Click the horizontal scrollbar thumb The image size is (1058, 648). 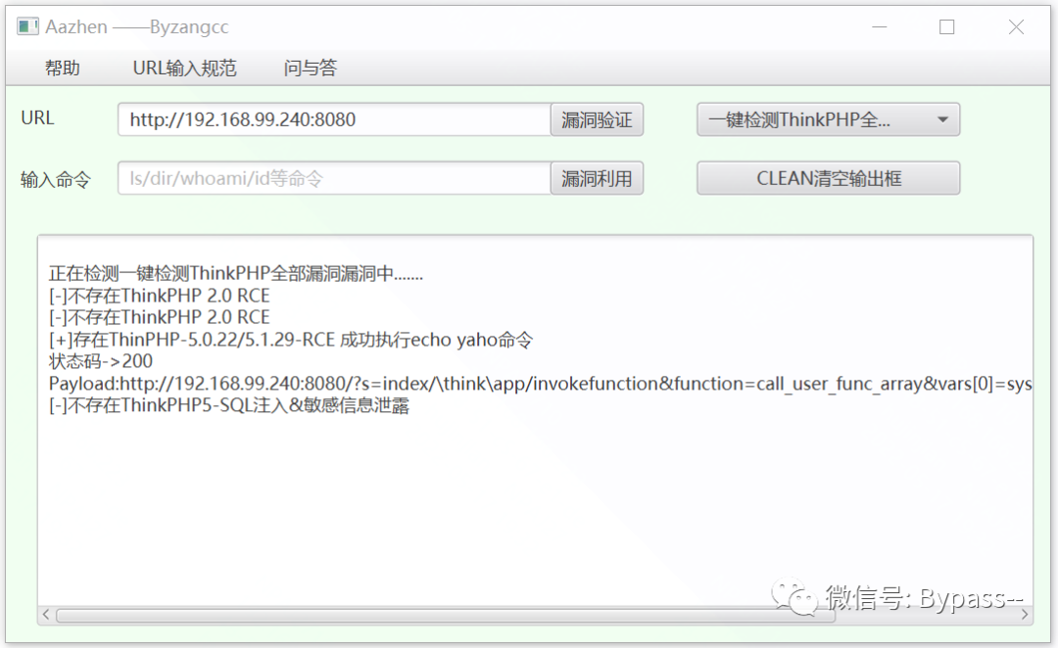point(446,615)
